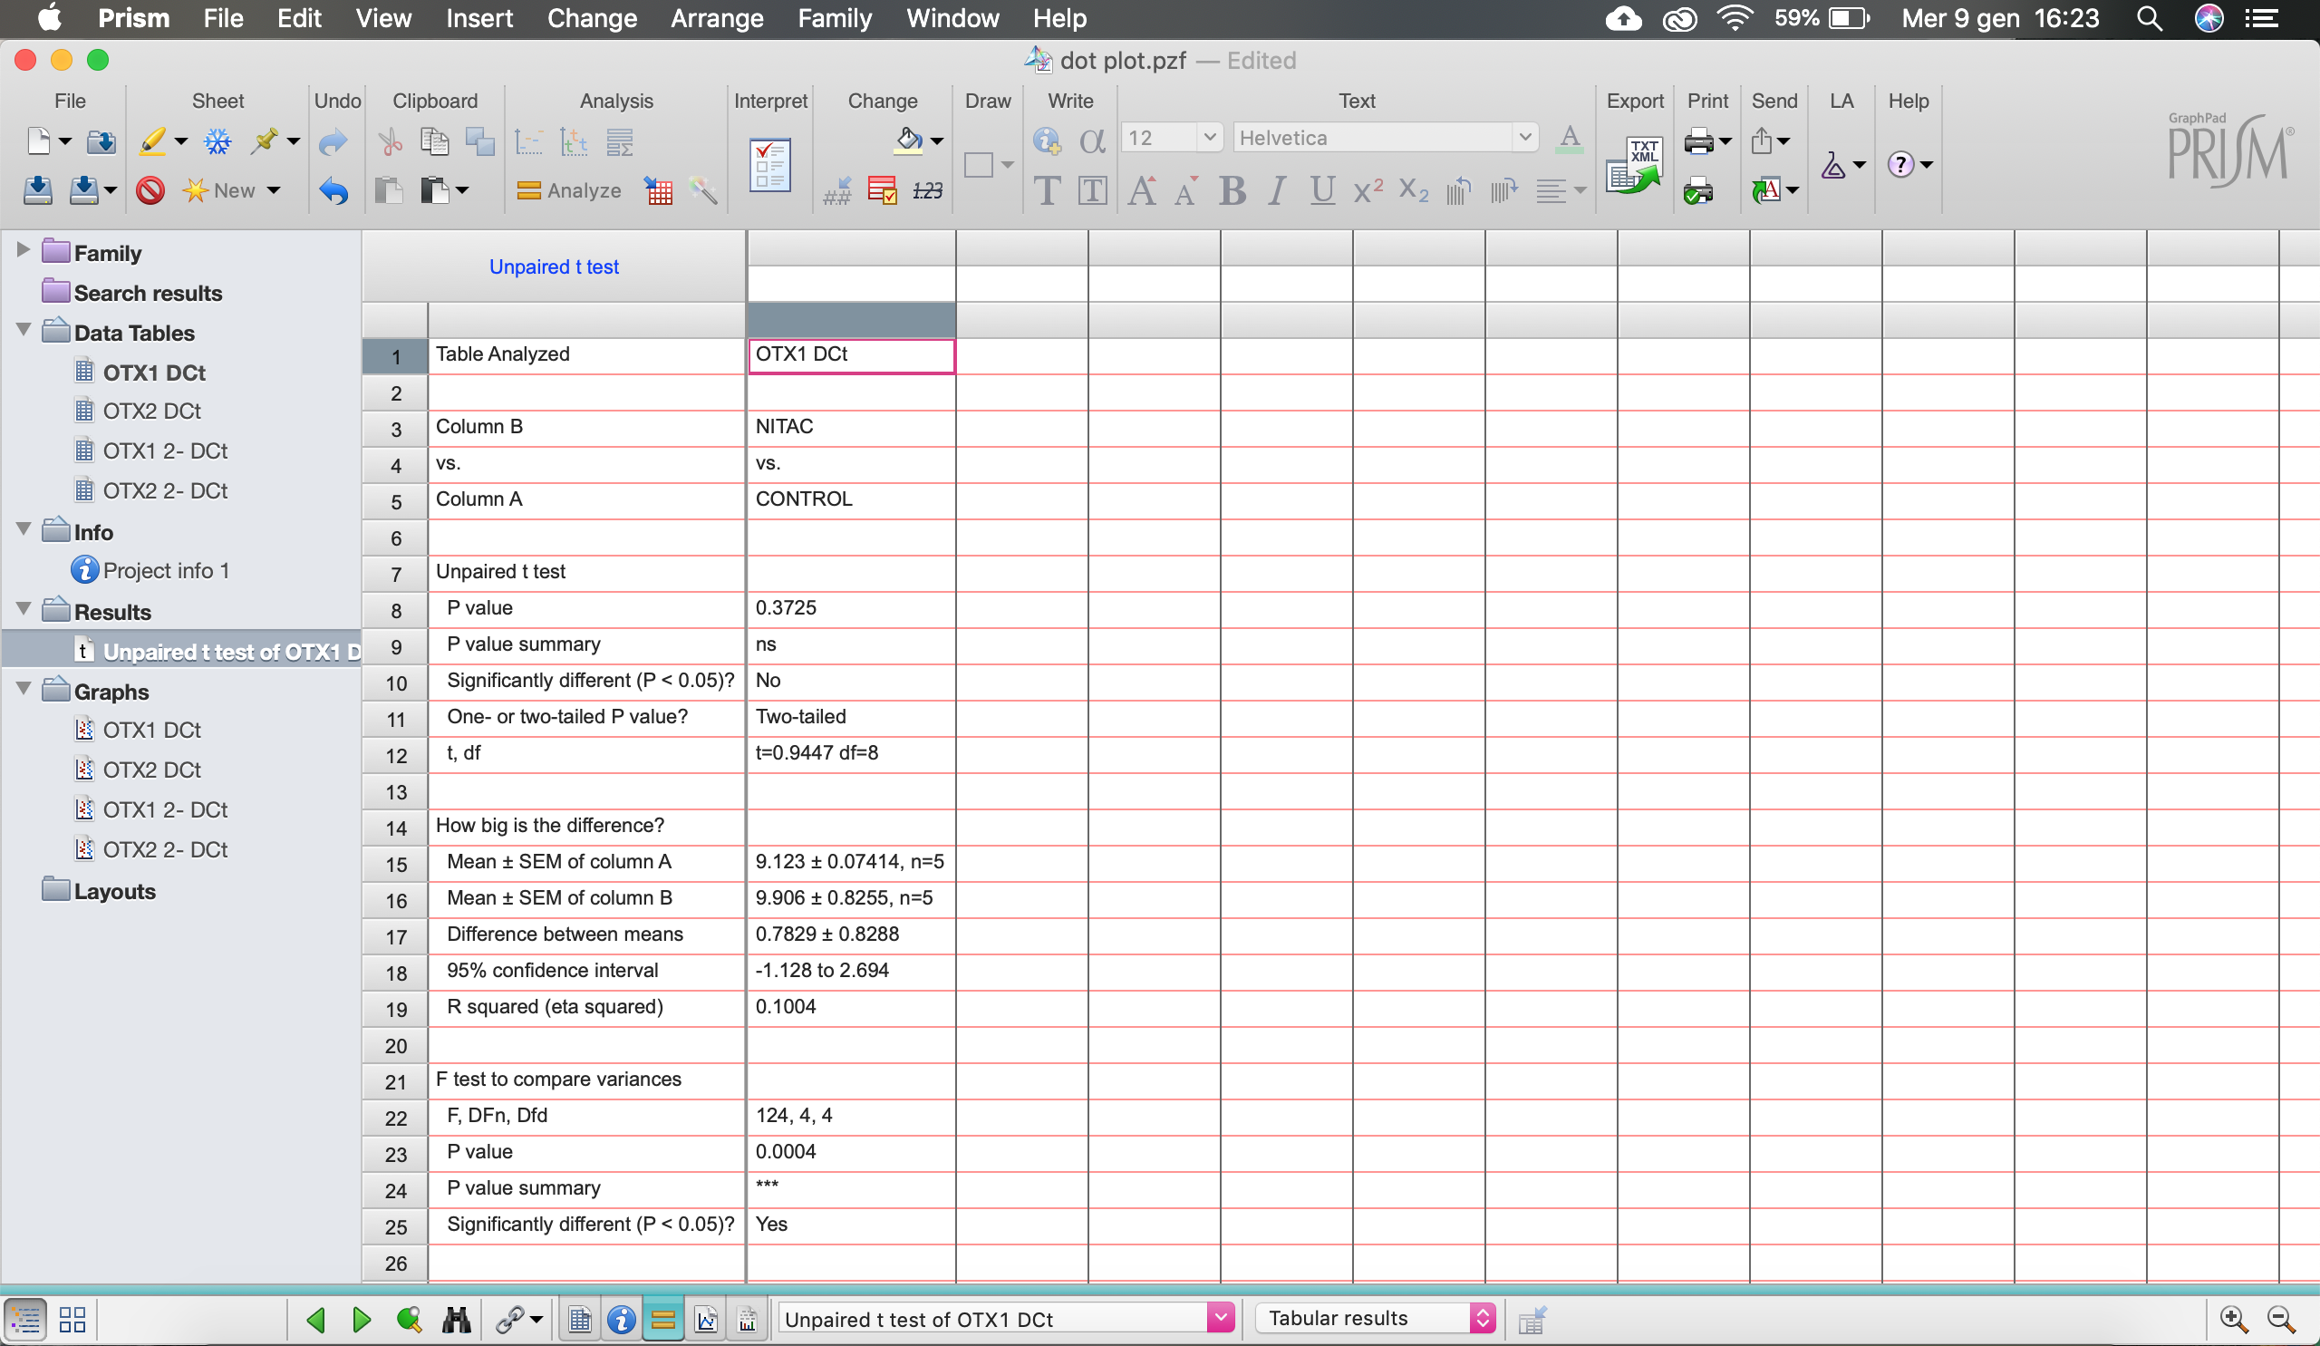This screenshot has height=1346, width=2320.
Task: Click the Export TXT/XML icon
Action: (x=1633, y=166)
